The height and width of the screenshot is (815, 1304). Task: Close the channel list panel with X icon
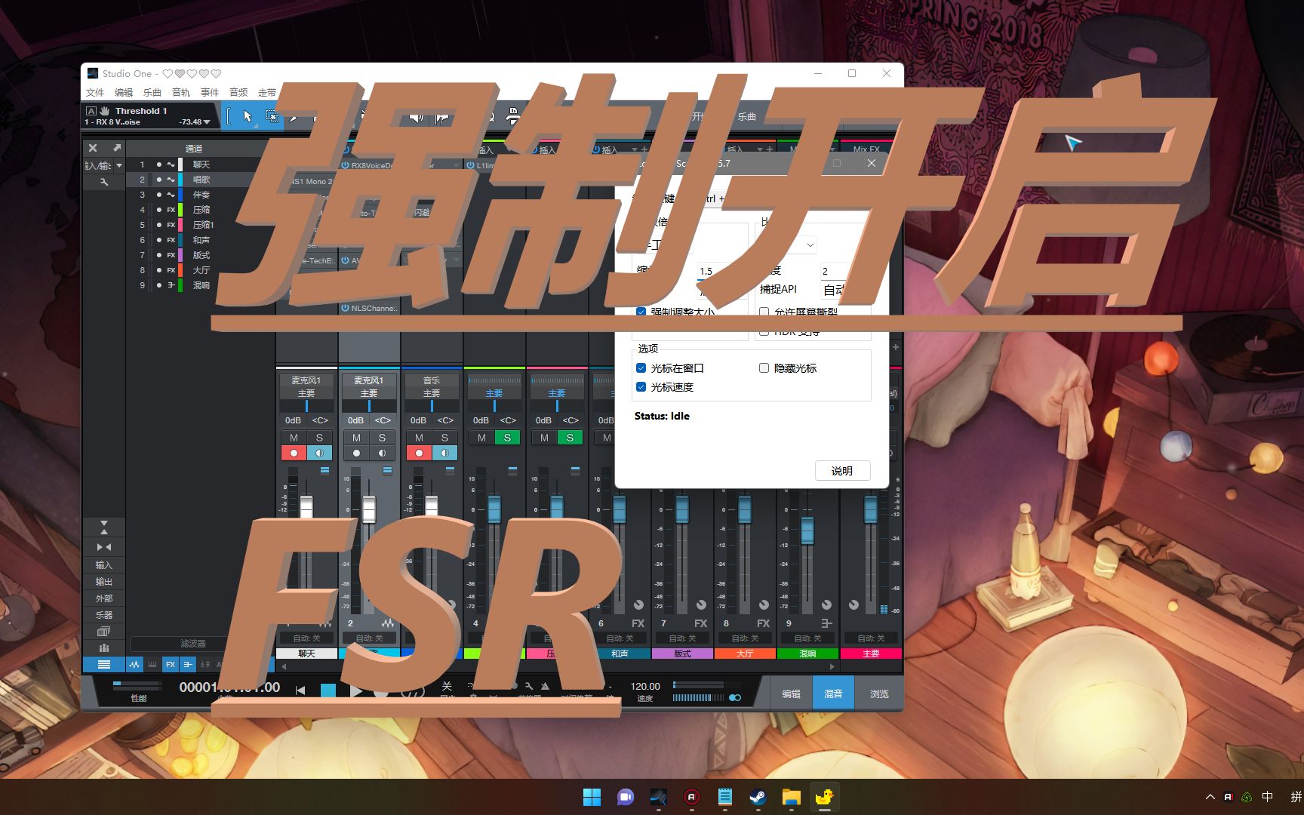point(93,148)
